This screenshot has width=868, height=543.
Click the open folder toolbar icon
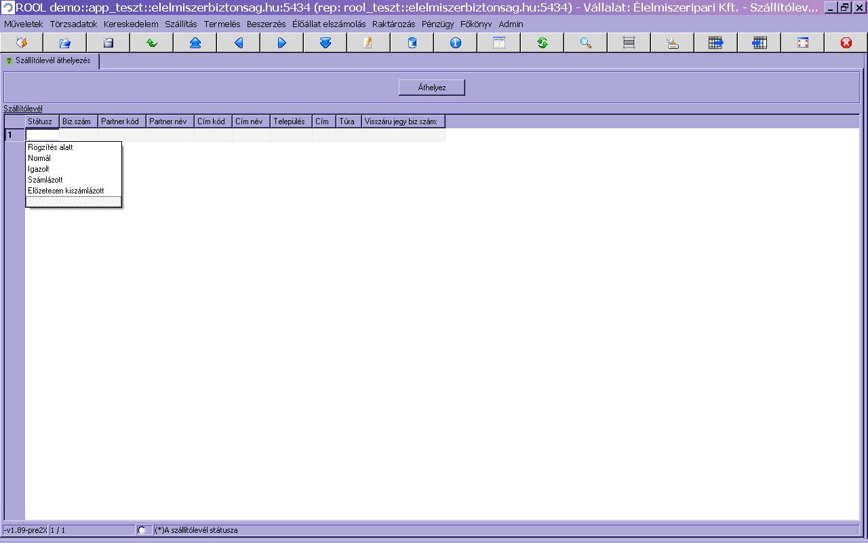(x=65, y=43)
